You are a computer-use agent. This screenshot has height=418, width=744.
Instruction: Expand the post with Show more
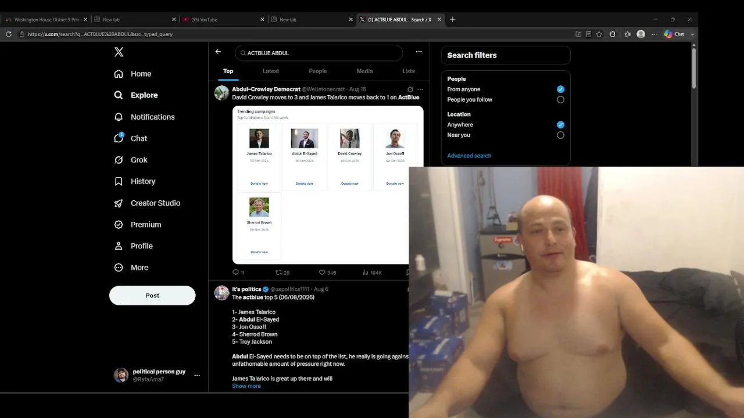[x=246, y=386]
